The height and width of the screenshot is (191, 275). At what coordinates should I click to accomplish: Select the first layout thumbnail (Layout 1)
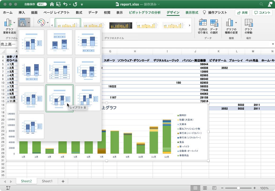pos(32,42)
